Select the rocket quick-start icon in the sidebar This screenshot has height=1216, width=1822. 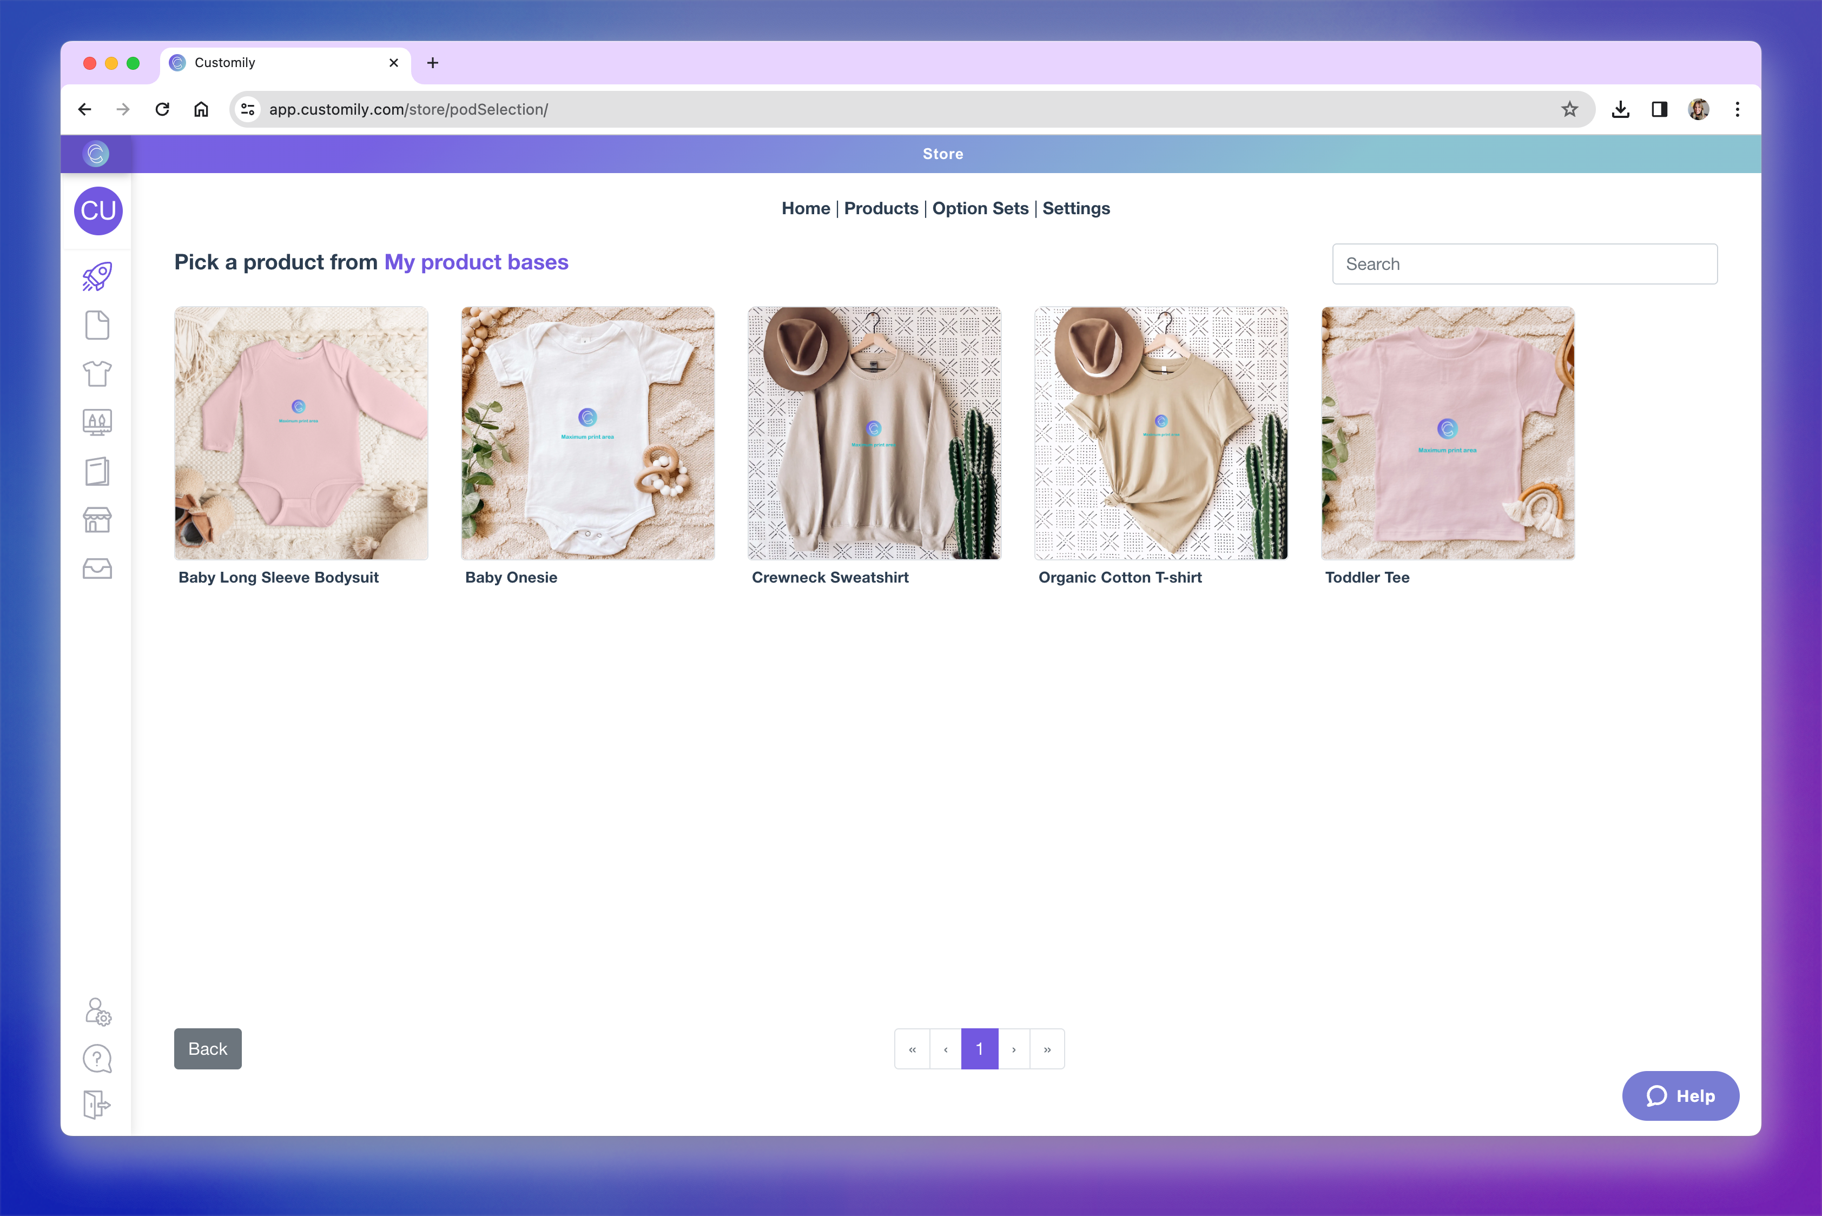point(97,276)
